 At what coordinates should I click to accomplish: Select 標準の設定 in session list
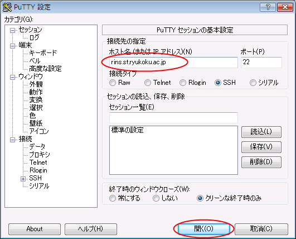(x=128, y=130)
